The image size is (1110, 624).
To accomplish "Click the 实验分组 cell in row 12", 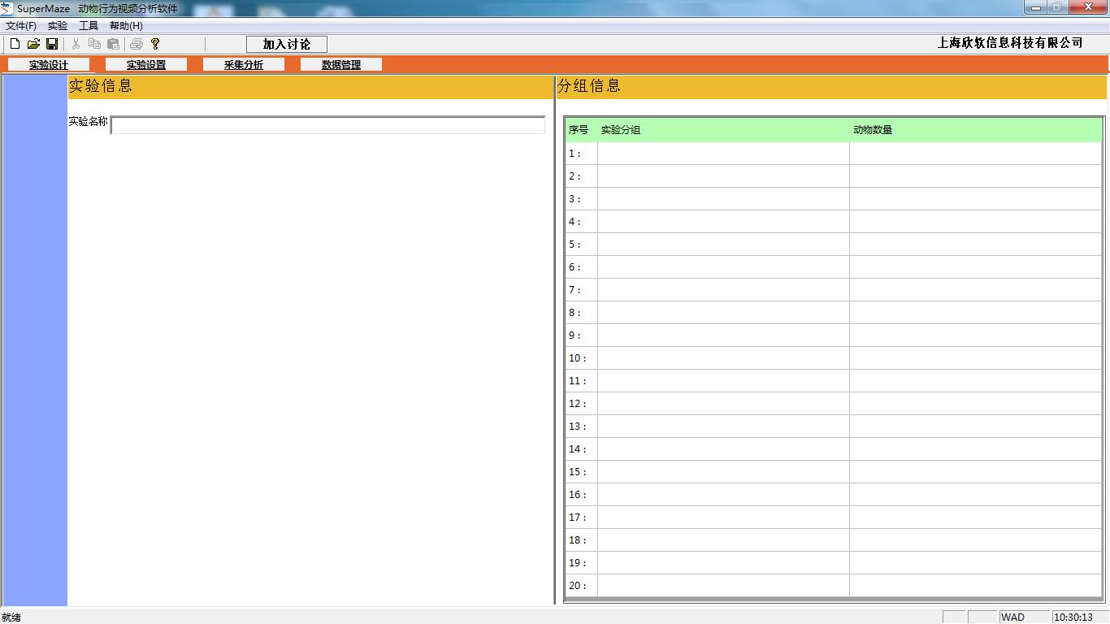I will pos(723,404).
